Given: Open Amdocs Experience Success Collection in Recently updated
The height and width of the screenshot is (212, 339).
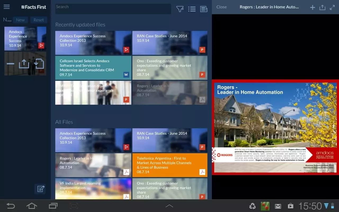Looking at the screenshot, I should coord(93,43).
